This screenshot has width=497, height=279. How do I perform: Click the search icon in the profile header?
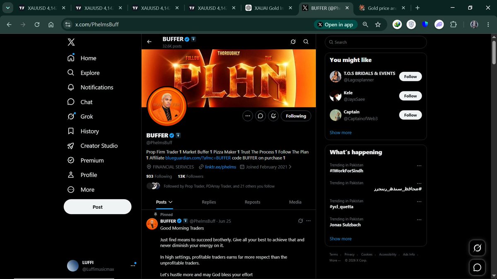306,41
